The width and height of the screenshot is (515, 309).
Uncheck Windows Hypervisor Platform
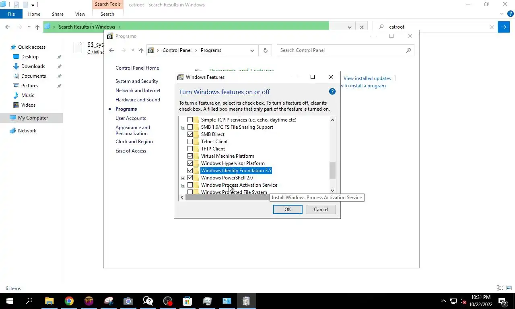(190, 163)
